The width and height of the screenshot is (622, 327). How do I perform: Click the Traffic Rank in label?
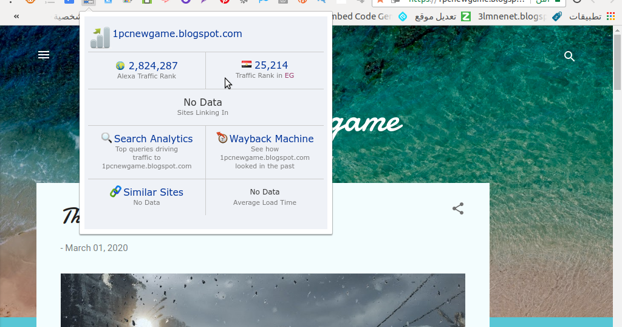(x=259, y=75)
